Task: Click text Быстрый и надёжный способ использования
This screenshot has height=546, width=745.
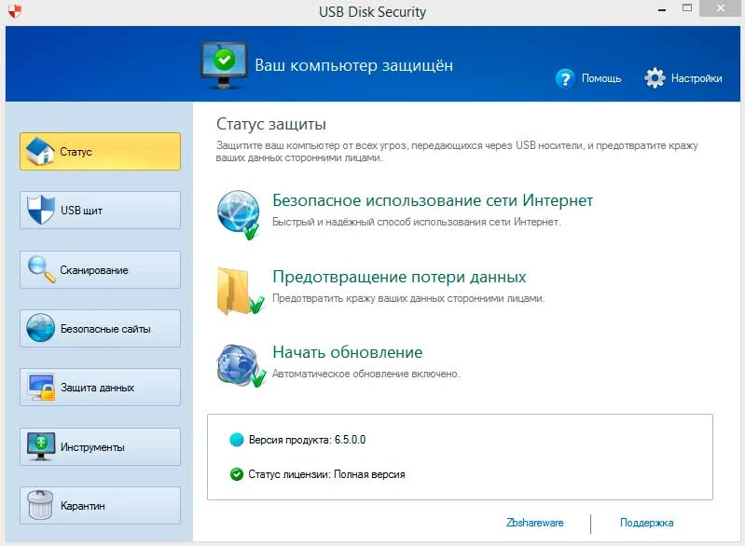Action: click(416, 222)
